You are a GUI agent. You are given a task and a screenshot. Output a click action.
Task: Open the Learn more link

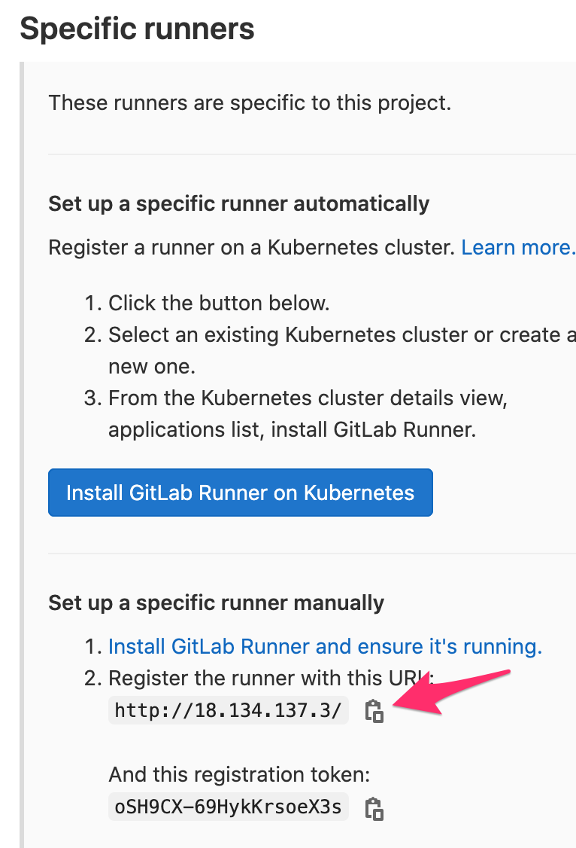518,247
